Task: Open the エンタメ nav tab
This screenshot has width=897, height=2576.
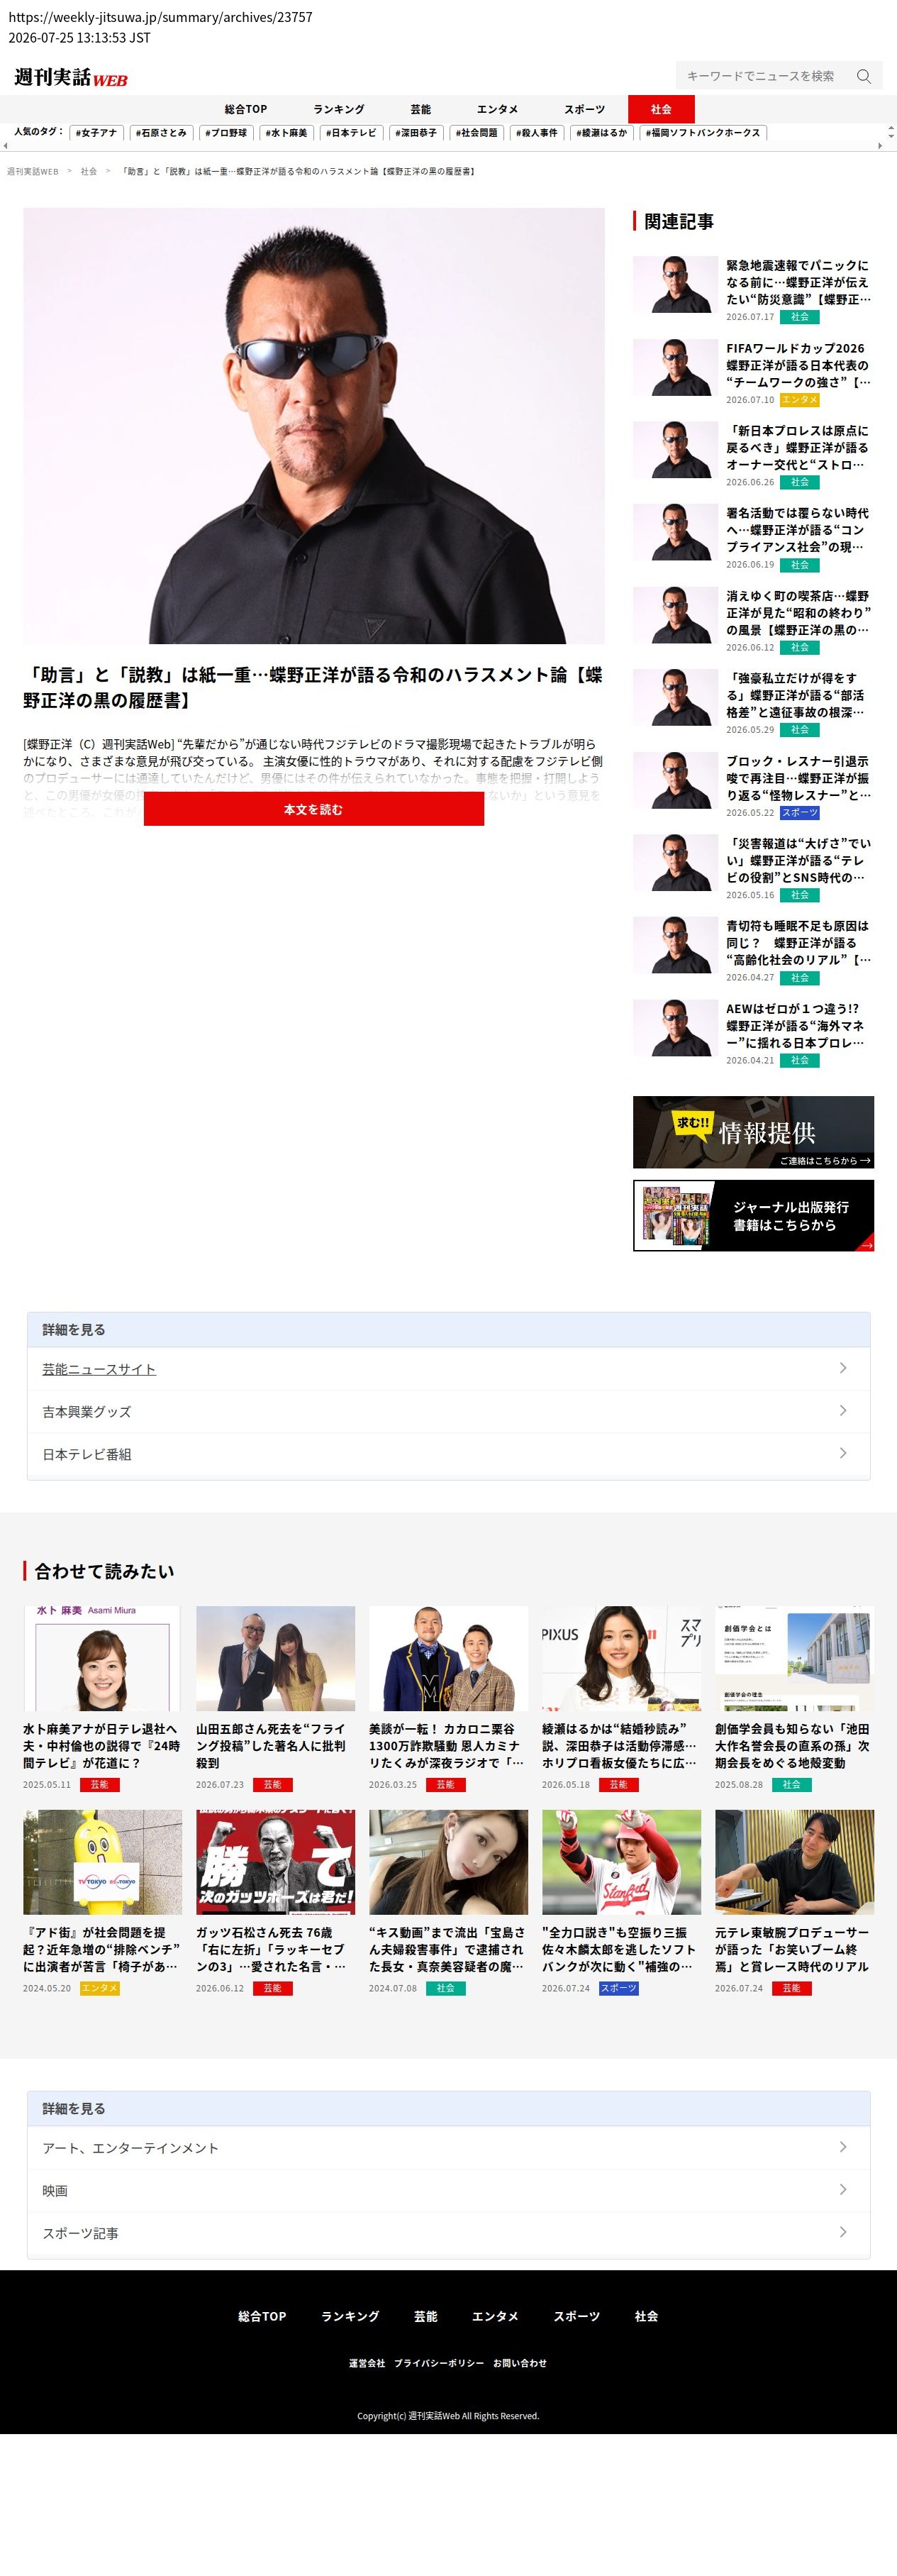Action: click(497, 109)
